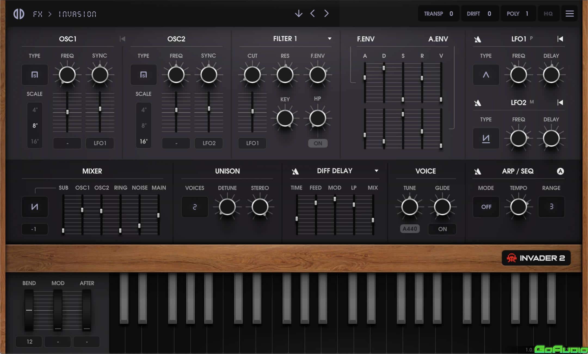Click the mixer MAIN level slider
Viewport: 588px width, 354px height.
point(158,215)
